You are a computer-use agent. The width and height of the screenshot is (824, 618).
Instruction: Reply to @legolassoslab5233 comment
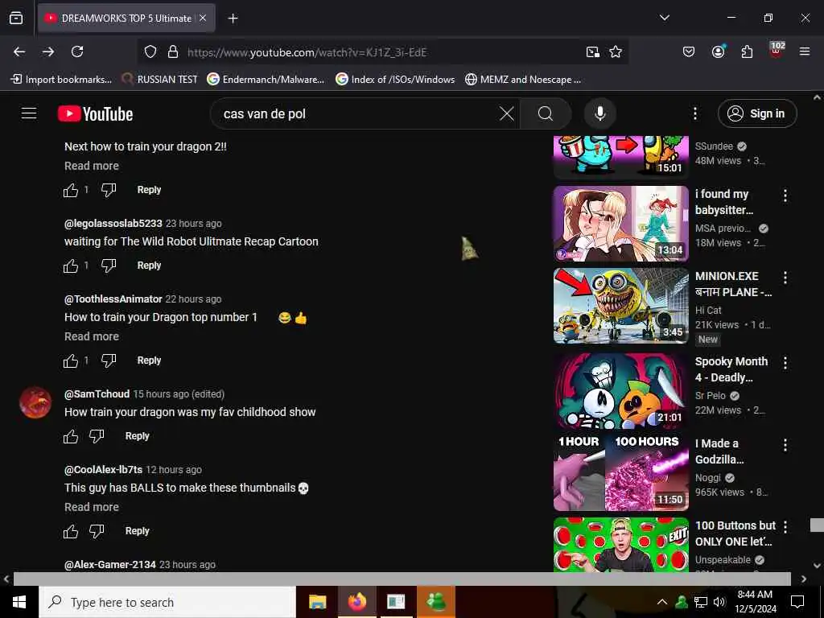(x=149, y=266)
